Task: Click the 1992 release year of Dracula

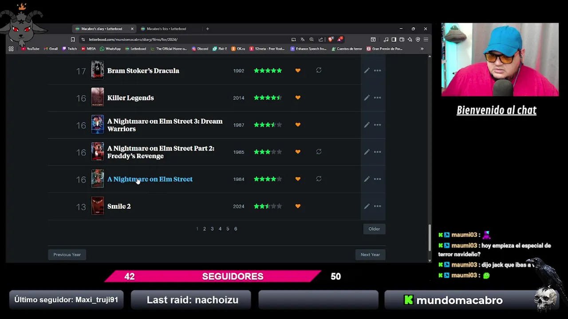Action: 239,70
